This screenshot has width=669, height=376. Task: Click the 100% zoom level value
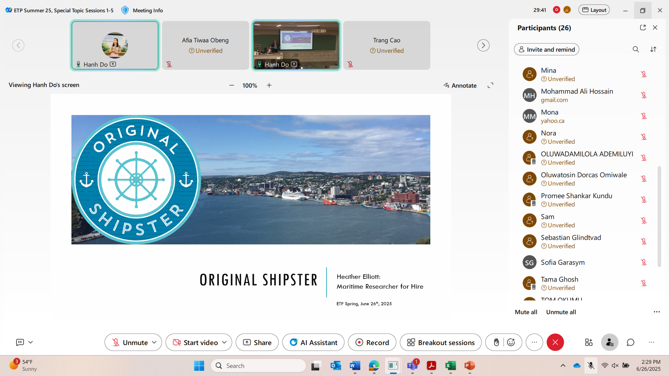tap(250, 85)
